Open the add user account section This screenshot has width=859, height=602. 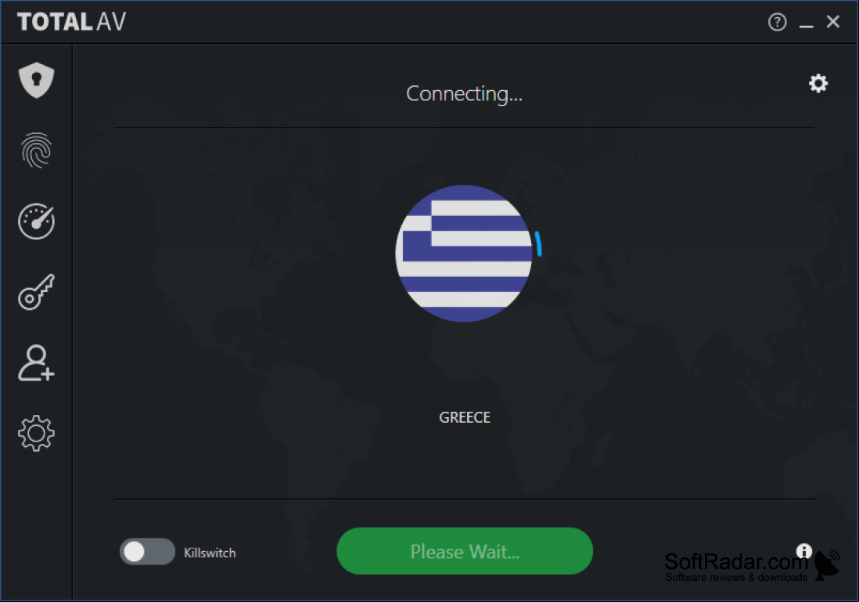click(x=36, y=362)
